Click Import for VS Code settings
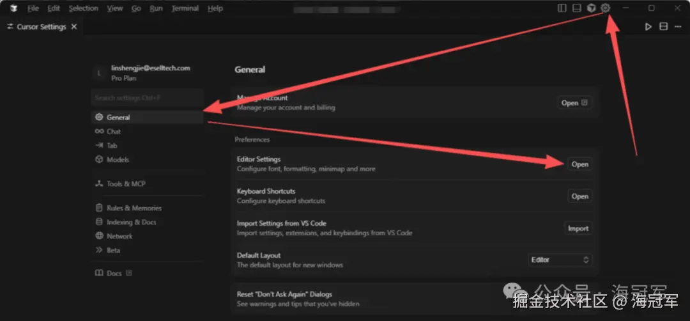 [578, 228]
